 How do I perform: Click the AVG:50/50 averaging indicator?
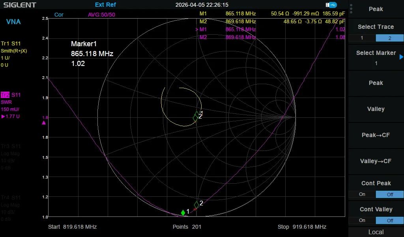tap(101, 15)
